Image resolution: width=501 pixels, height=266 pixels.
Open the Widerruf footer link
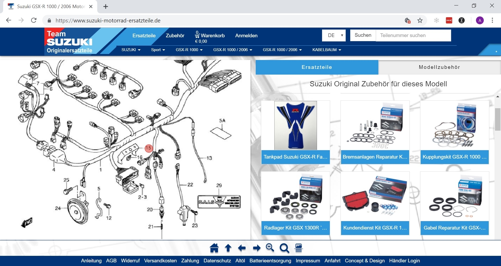130,261
